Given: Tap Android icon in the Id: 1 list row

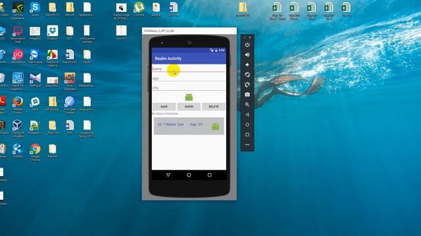Looking at the screenshot, I should click(215, 127).
